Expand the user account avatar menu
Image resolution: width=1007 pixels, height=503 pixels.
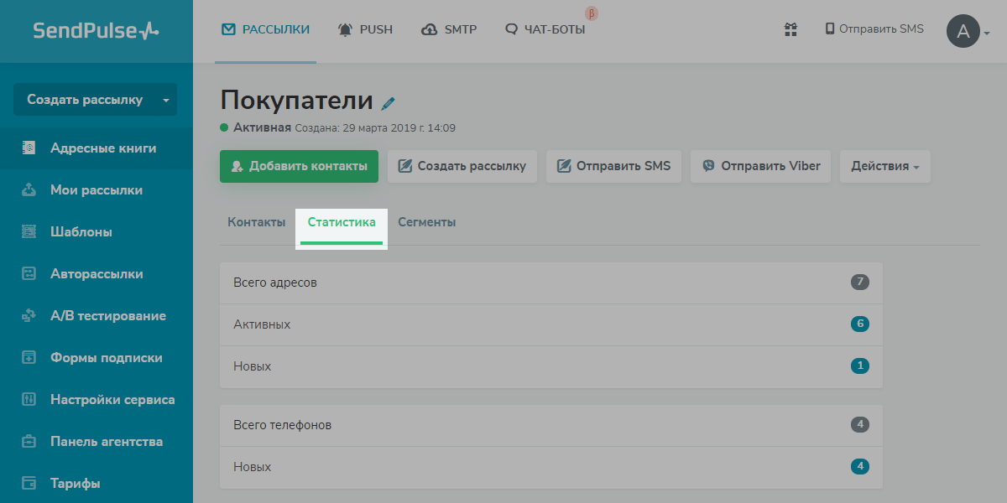968,32
